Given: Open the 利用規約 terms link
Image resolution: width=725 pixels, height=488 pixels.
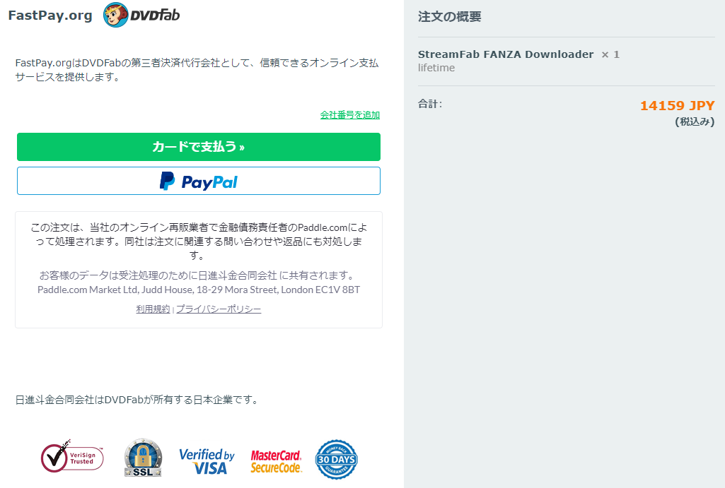Looking at the screenshot, I should pyautogui.click(x=153, y=309).
